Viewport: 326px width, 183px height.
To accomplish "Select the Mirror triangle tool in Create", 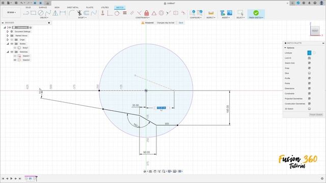I will [x=56, y=13].
